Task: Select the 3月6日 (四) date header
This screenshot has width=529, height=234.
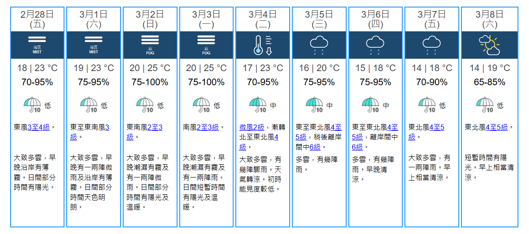Action: click(375, 19)
